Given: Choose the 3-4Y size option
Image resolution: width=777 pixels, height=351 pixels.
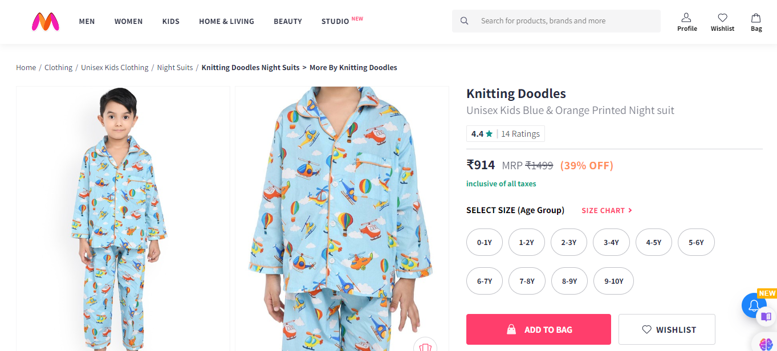Looking at the screenshot, I should tap(611, 243).
